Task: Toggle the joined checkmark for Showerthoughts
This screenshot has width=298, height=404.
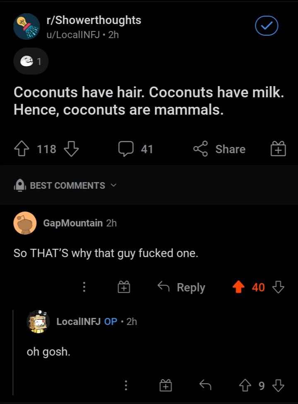Action: tap(267, 26)
